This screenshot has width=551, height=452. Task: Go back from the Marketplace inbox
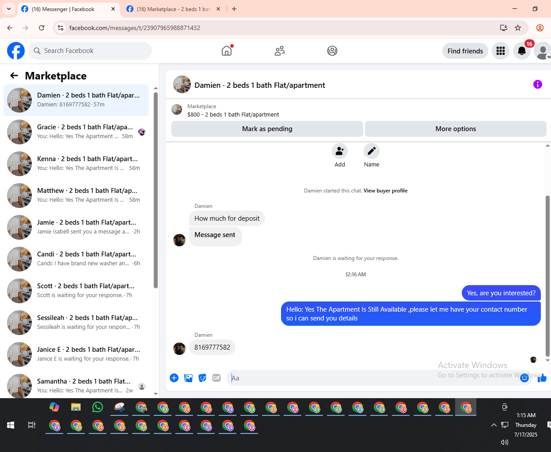(14, 75)
